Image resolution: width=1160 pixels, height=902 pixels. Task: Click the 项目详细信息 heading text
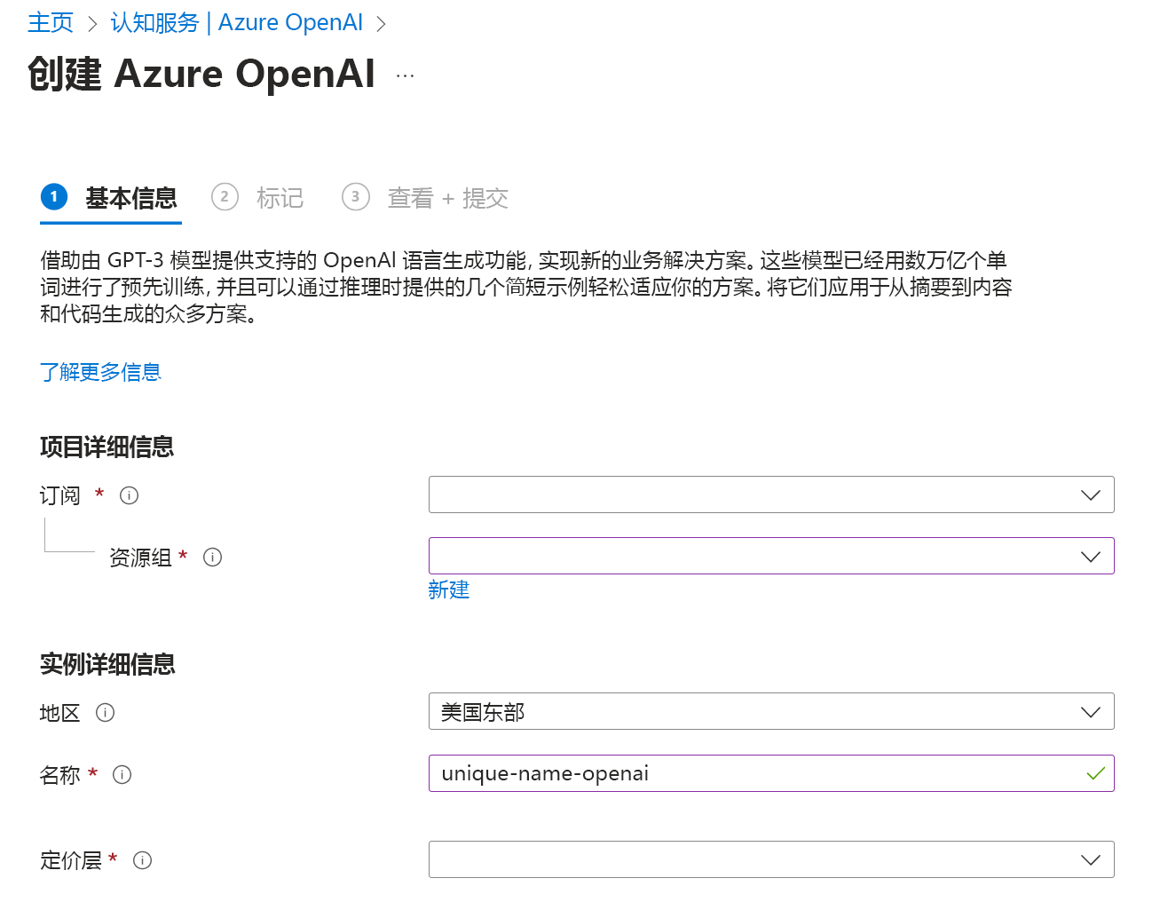coord(107,447)
